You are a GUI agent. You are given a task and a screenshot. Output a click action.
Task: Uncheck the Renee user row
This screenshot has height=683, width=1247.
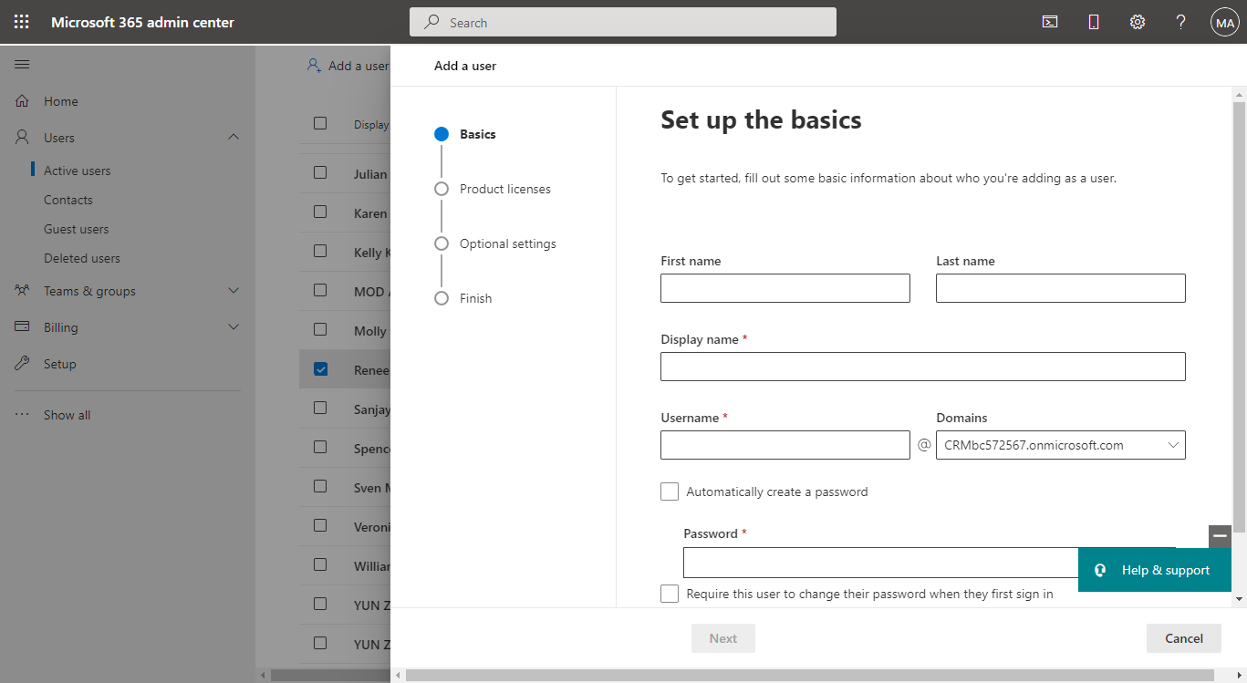(x=320, y=368)
